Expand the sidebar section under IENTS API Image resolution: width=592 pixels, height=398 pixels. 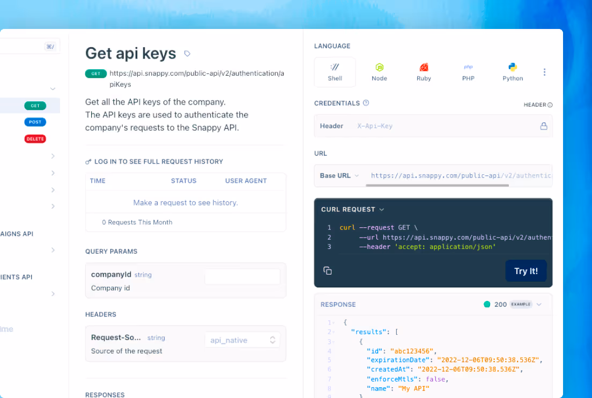coord(53,294)
